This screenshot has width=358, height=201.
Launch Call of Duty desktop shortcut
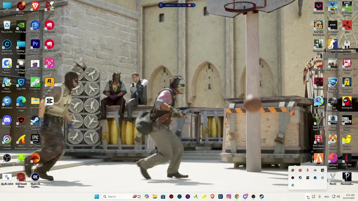coord(347,123)
